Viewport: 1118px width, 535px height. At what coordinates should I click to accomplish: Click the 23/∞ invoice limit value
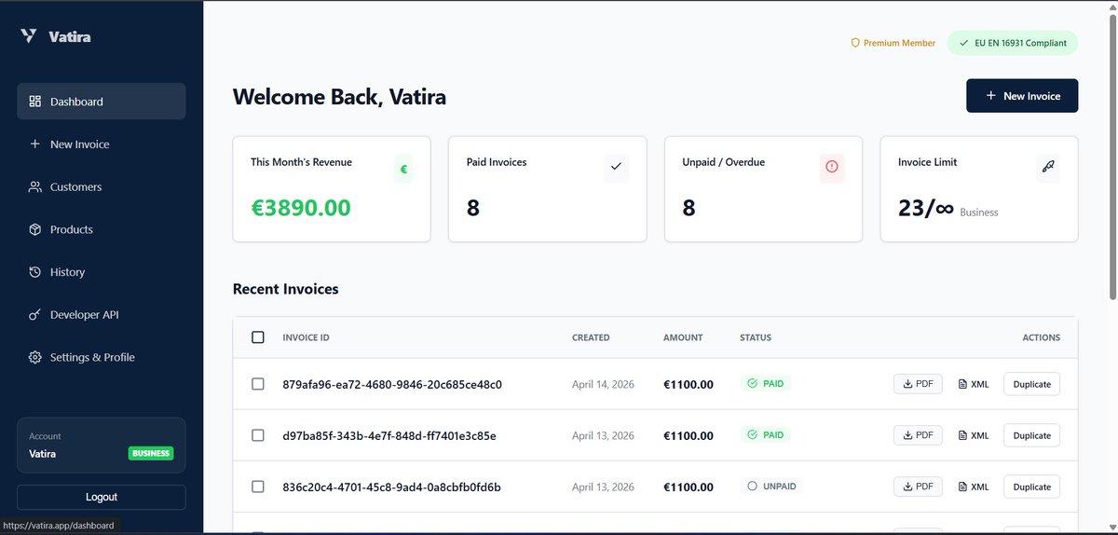[x=926, y=208]
